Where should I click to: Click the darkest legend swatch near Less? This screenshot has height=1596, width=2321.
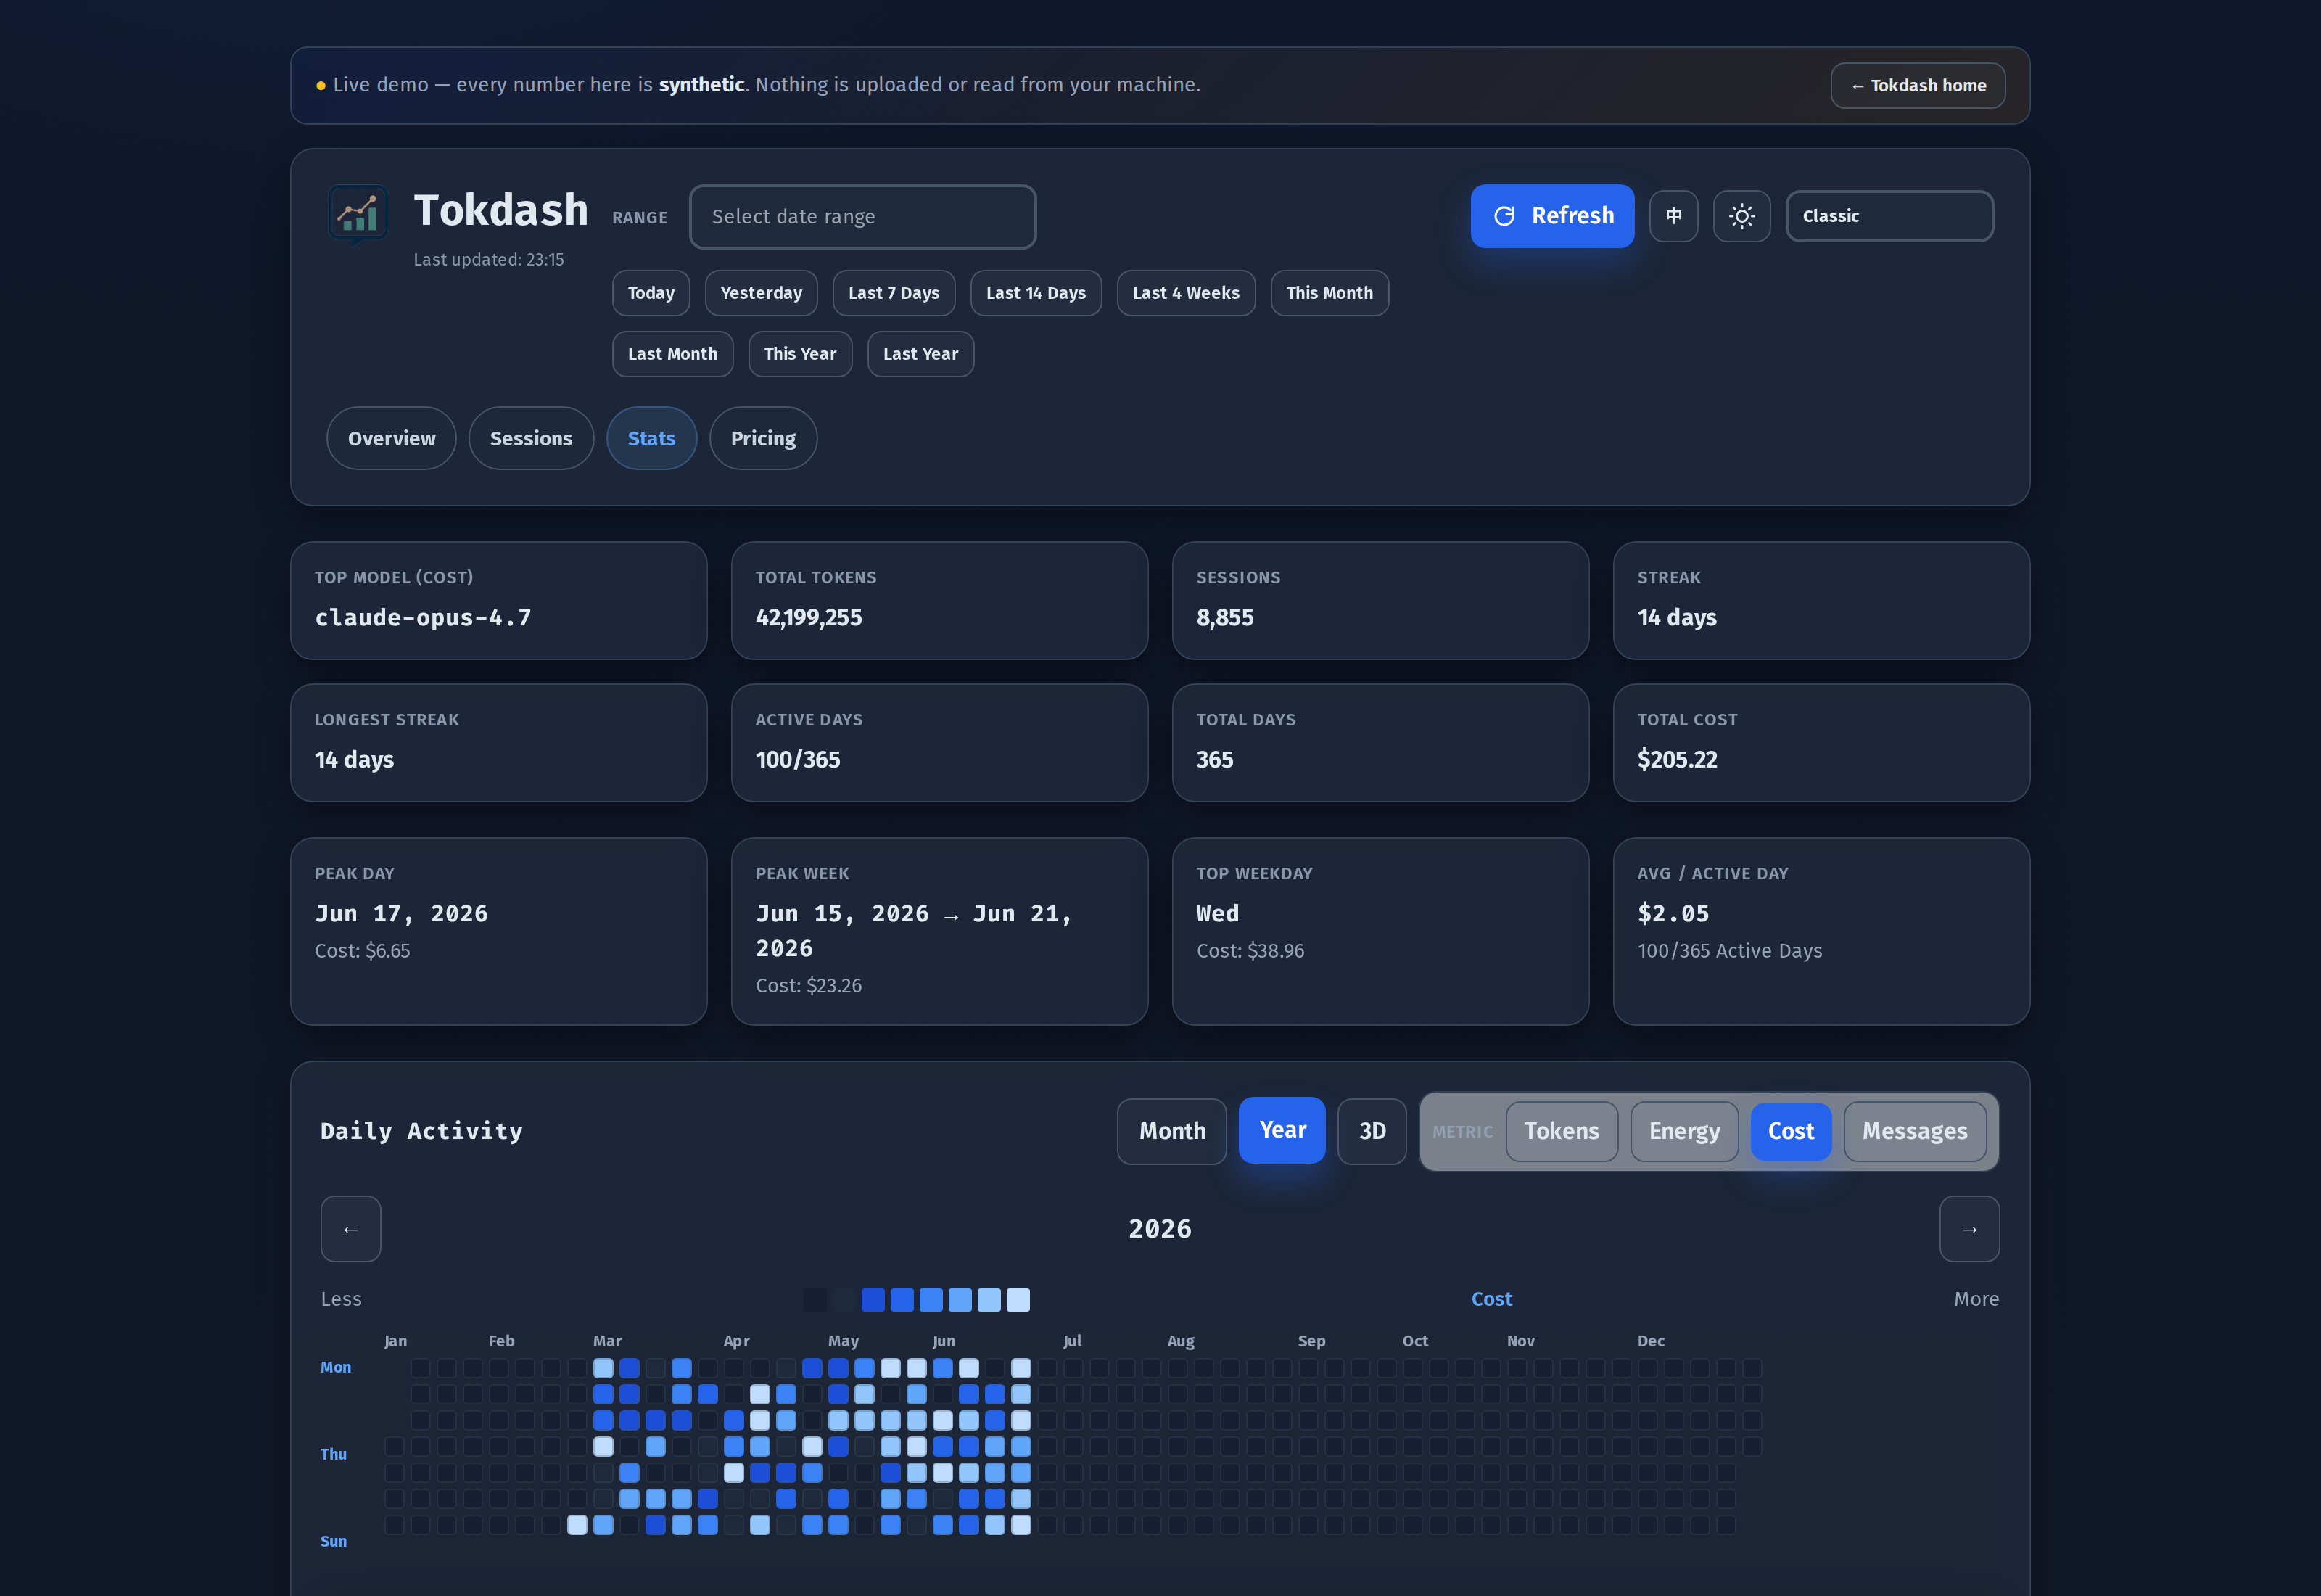(x=816, y=1300)
